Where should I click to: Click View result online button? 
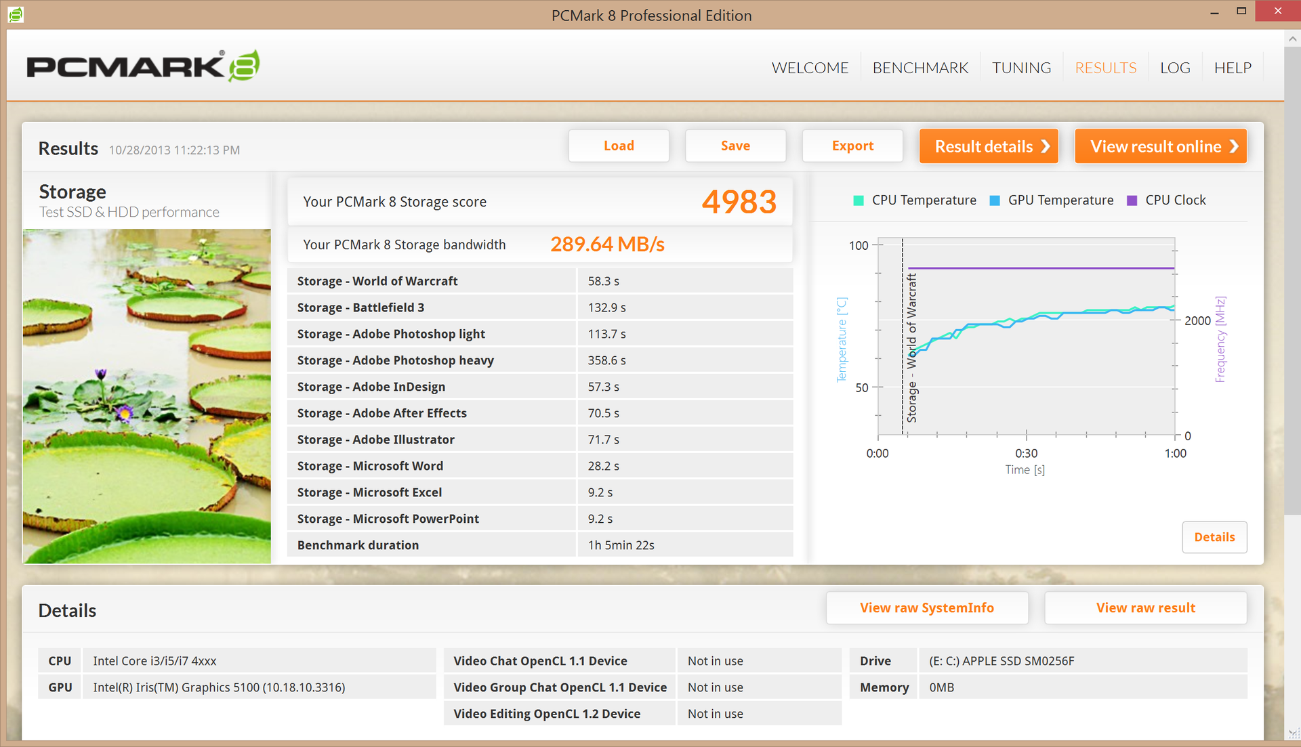pyautogui.click(x=1161, y=146)
